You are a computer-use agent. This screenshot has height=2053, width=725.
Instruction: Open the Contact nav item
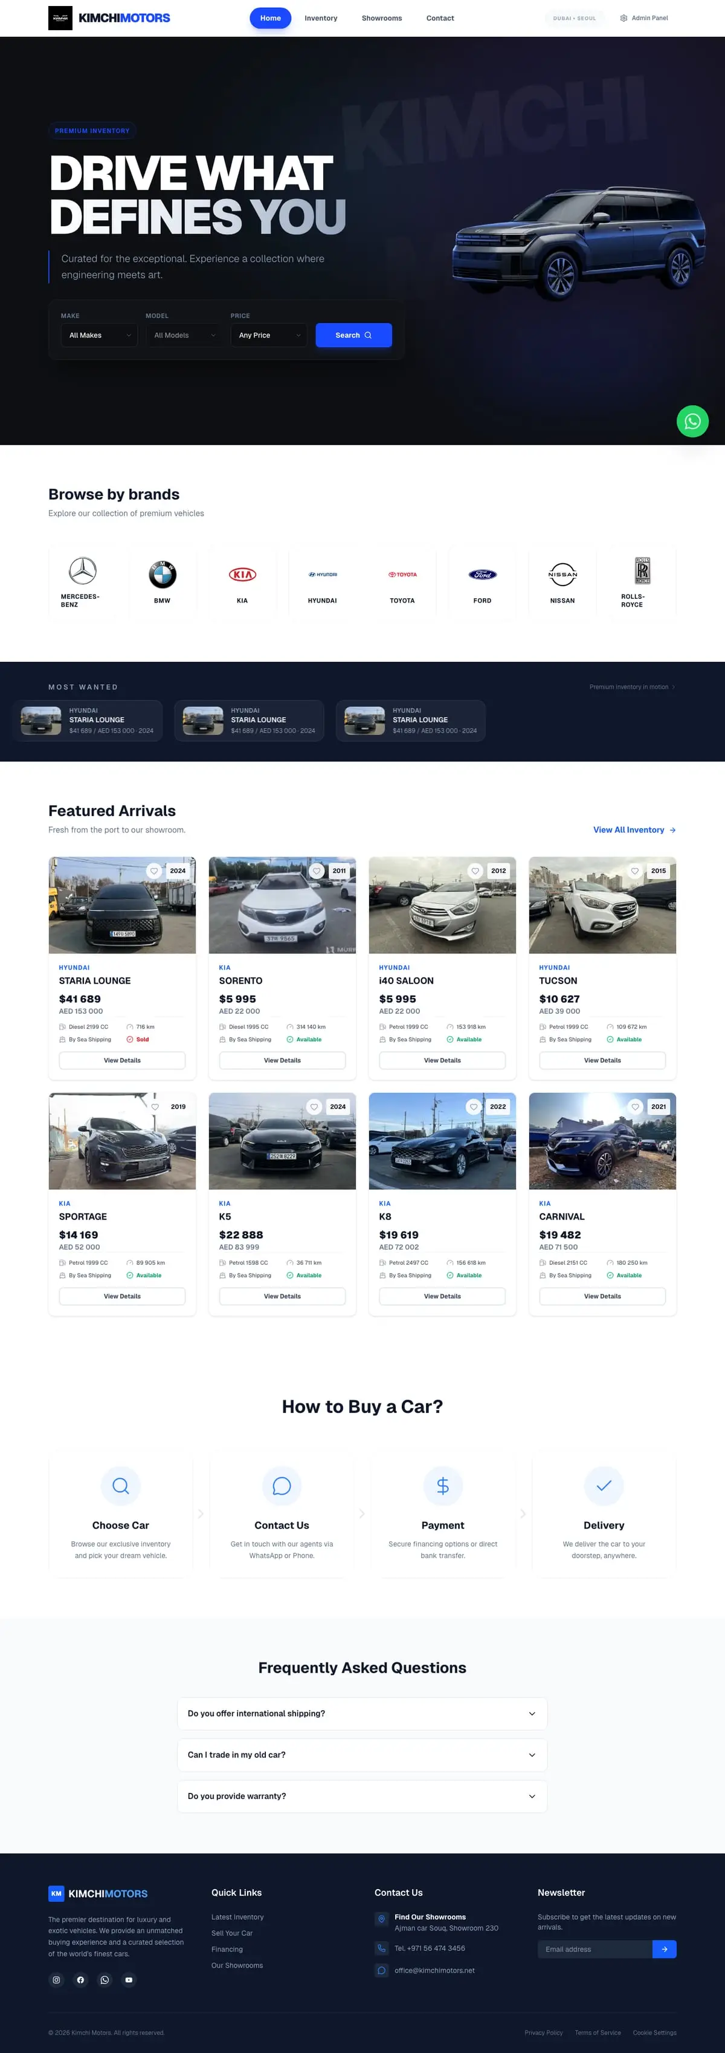click(x=440, y=18)
